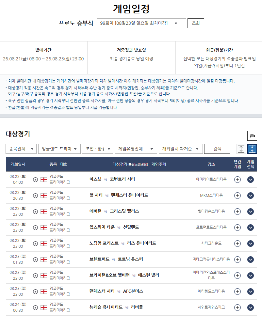262x317 pixels.
Task: Add related game for 에버턴 vs 크리스털 팰리스
Action: (x=237, y=212)
